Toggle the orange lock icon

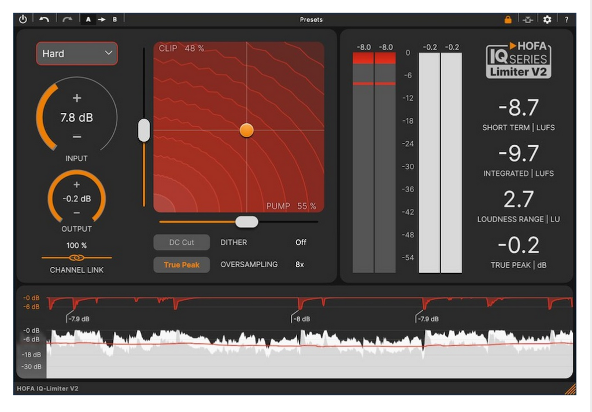click(x=508, y=19)
